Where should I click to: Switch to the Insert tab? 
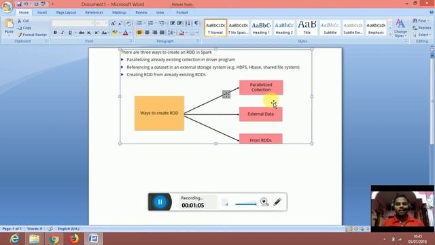click(x=42, y=12)
